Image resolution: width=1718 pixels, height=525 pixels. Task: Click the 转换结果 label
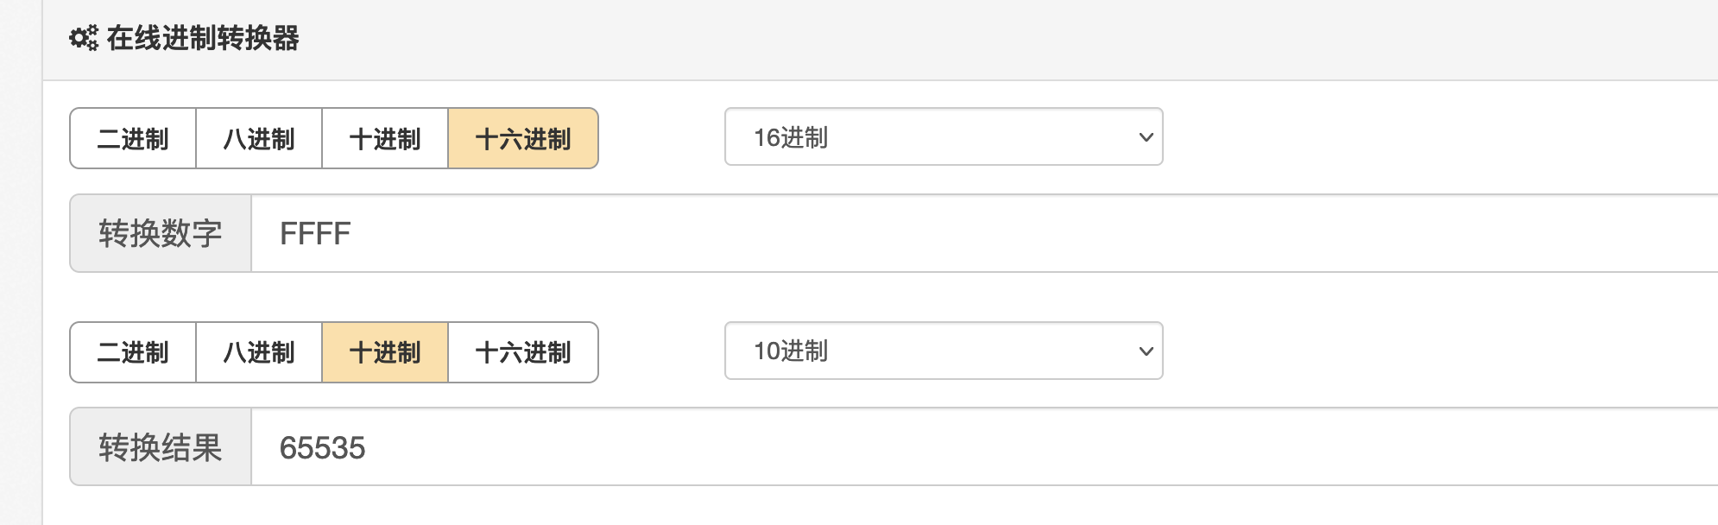161,447
